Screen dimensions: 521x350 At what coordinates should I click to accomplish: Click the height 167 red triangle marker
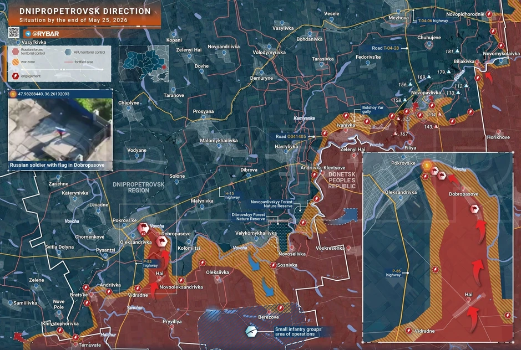click(396, 133)
